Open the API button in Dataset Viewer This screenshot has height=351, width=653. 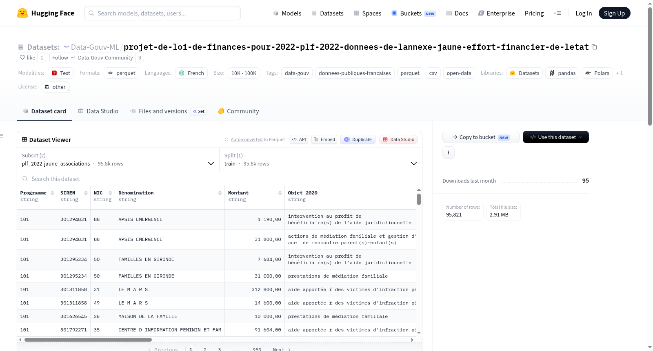(299, 139)
